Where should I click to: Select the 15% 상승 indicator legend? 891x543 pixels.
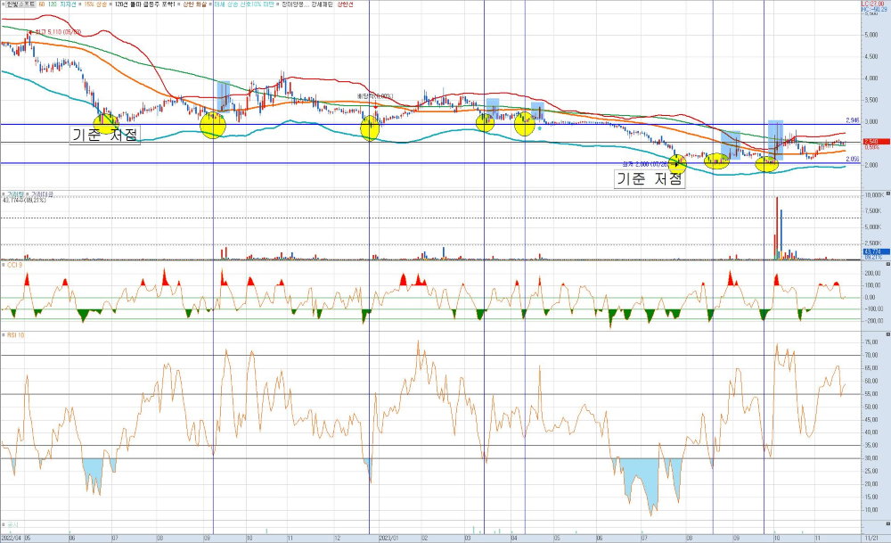click(x=95, y=4)
